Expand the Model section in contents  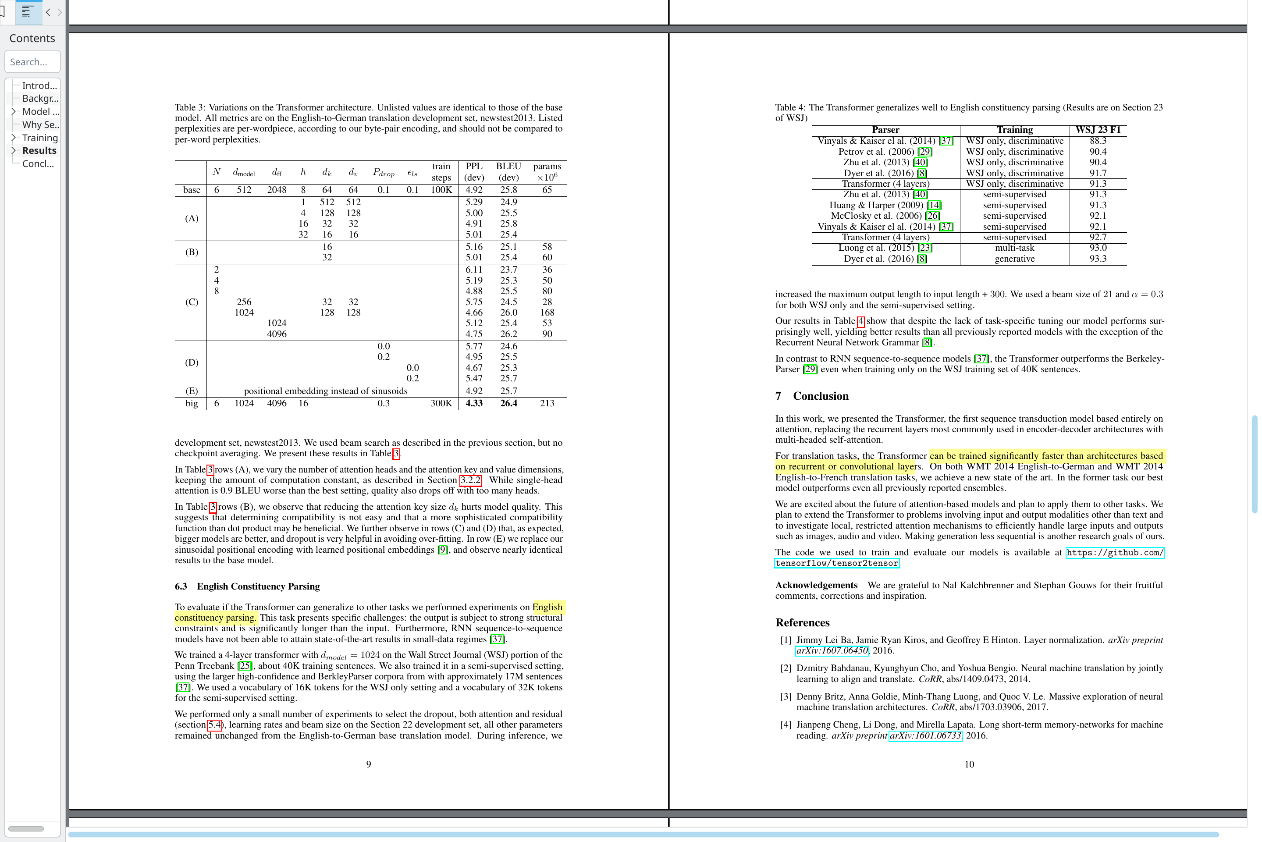click(14, 112)
